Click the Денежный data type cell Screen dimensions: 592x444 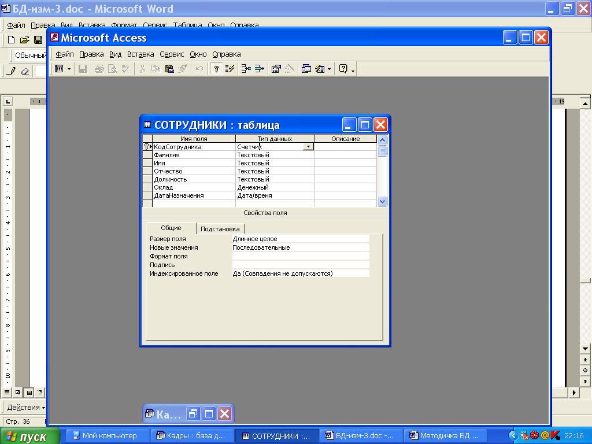275,187
